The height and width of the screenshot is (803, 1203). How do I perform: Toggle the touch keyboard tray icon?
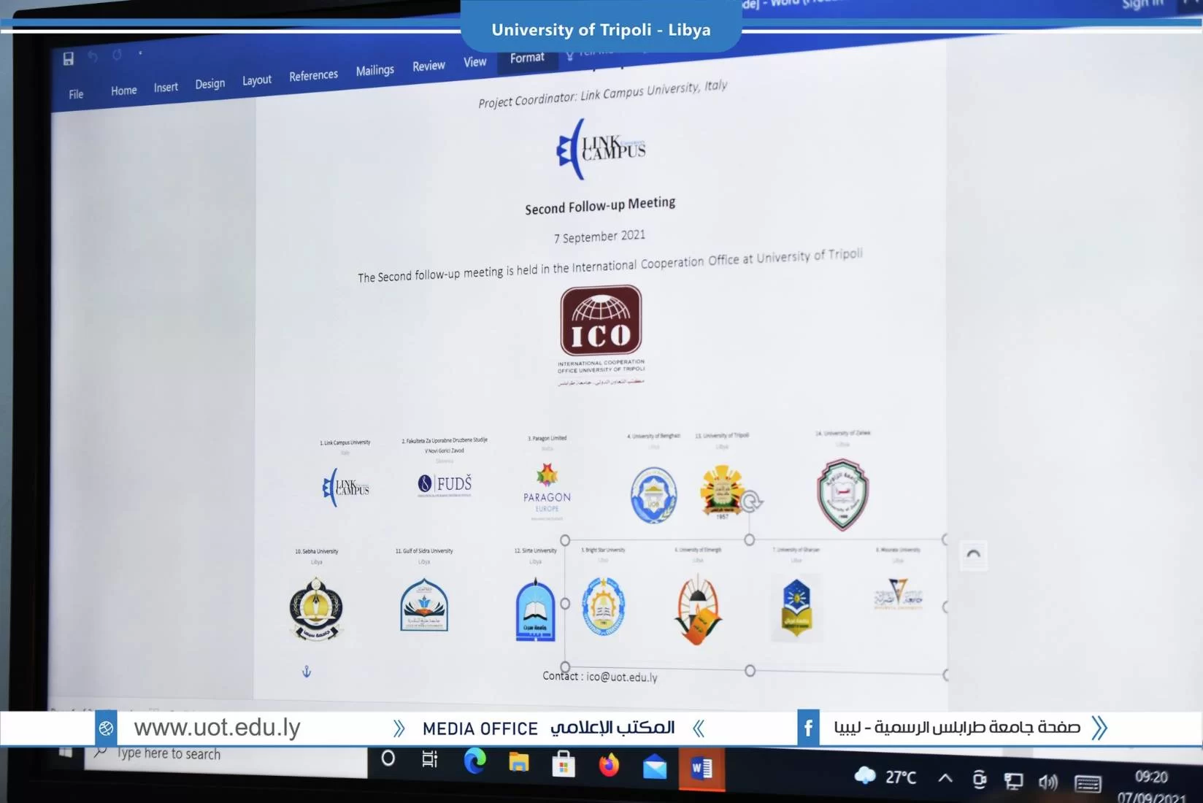click(x=1087, y=783)
